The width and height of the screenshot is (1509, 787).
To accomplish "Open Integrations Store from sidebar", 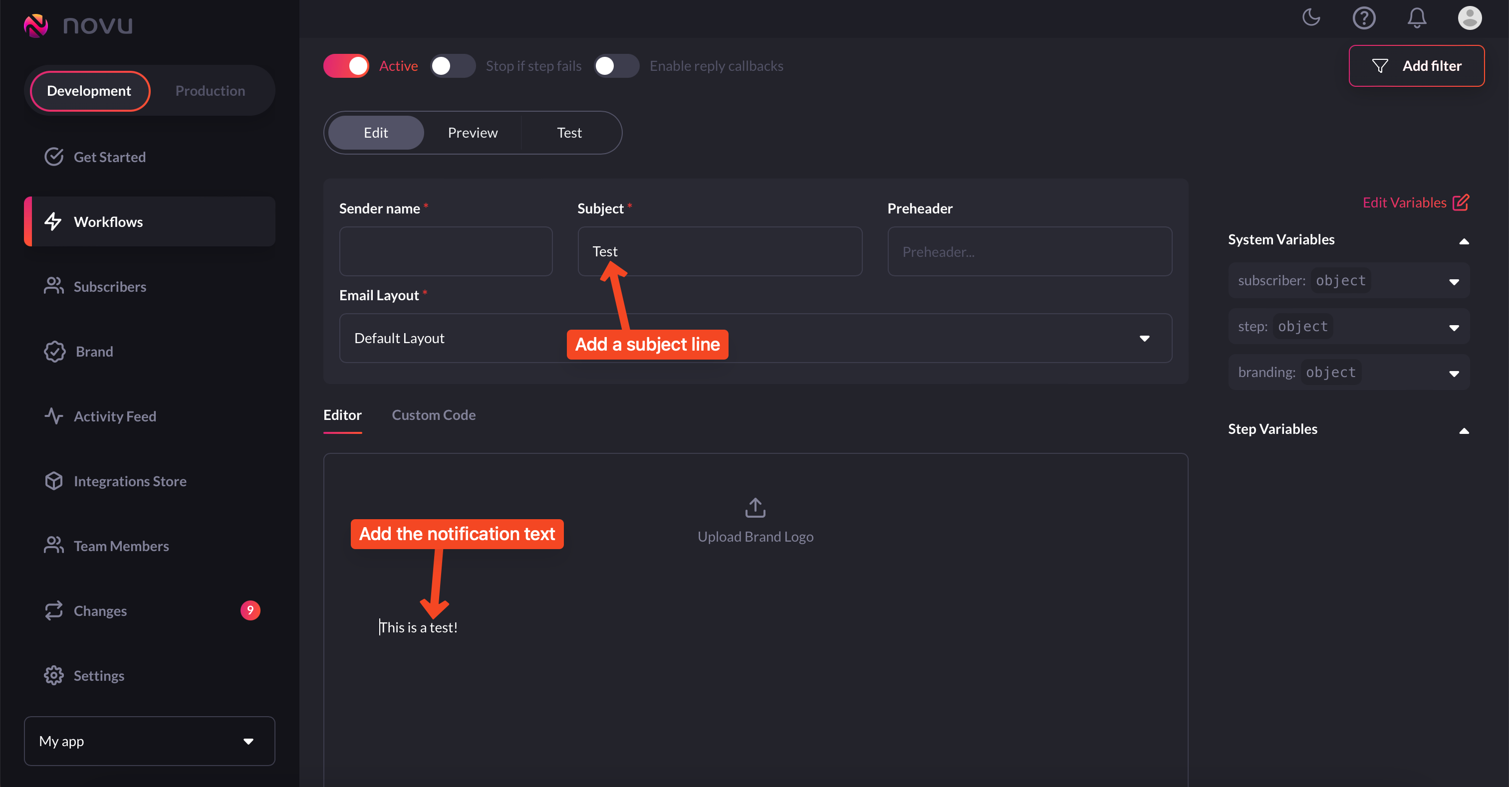I will pyautogui.click(x=129, y=481).
